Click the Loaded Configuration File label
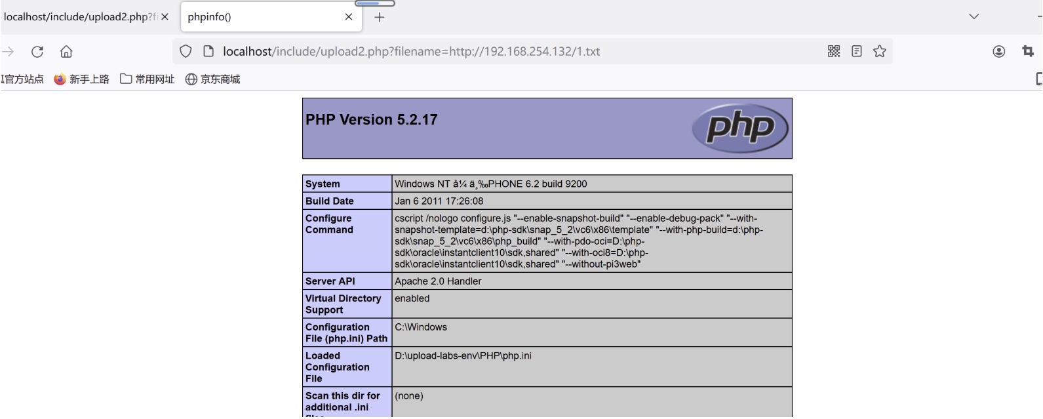The height and width of the screenshot is (419, 1043). click(347, 367)
